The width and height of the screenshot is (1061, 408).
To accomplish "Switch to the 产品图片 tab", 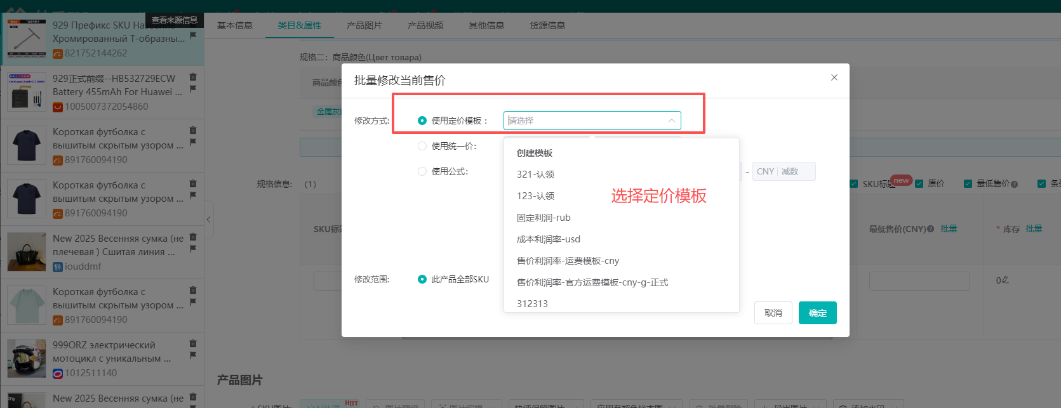I will [364, 25].
